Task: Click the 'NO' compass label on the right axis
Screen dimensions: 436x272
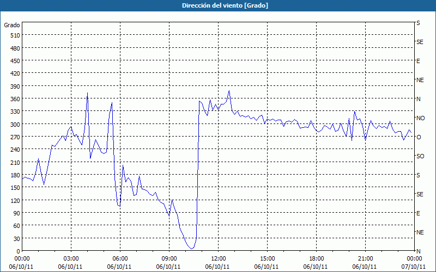Action: (421, 118)
